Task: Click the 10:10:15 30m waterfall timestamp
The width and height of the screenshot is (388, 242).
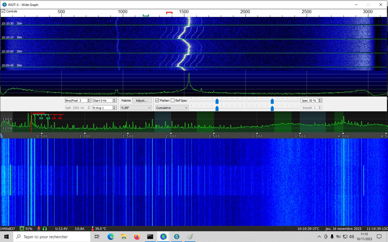Action: [x=12, y=37]
